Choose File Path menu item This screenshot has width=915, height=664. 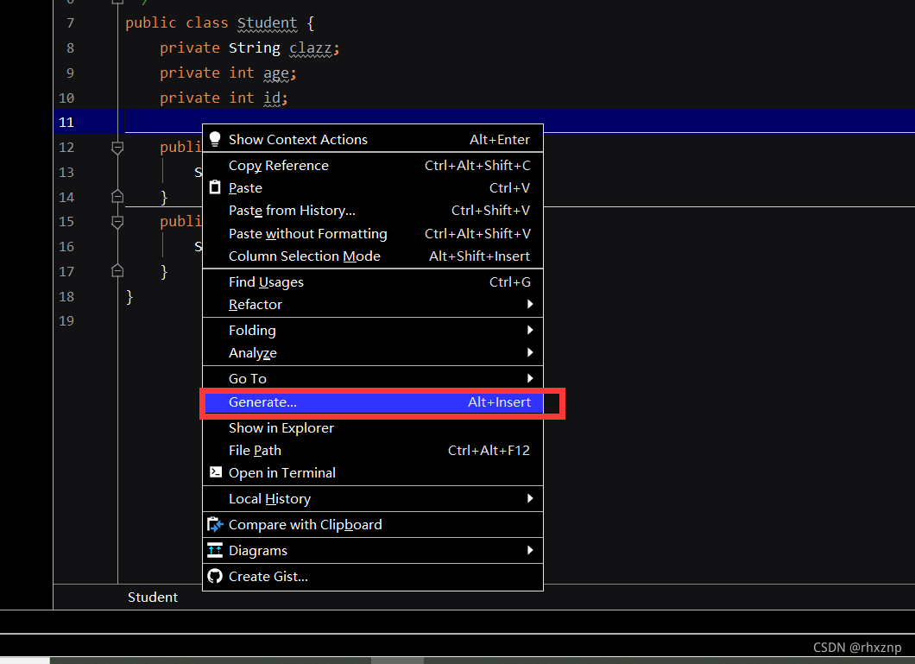(373, 451)
